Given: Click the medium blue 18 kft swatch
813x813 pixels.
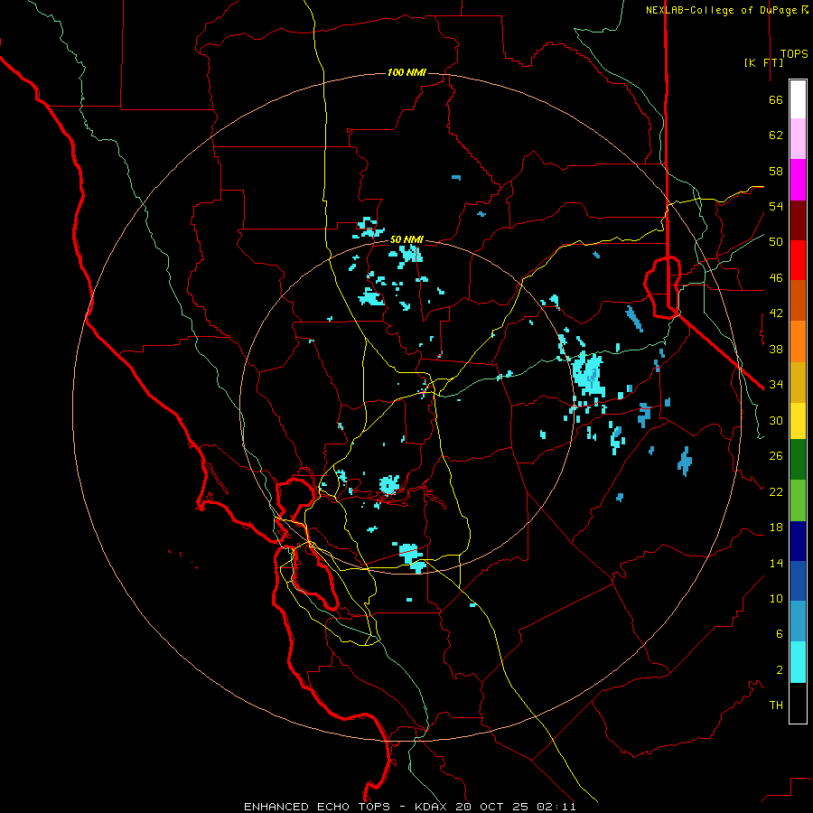Looking at the screenshot, I should [798, 581].
